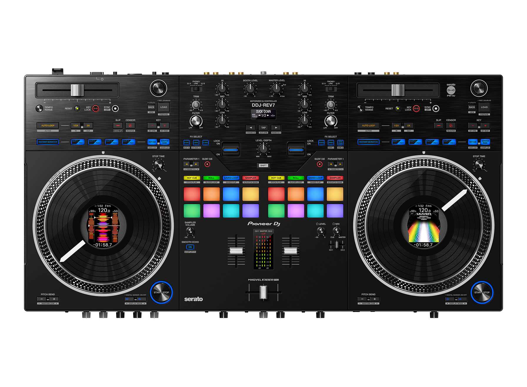Flip the left PHONO/LINE input switch
This screenshot has width=527, height=387.
click(196, 89)
